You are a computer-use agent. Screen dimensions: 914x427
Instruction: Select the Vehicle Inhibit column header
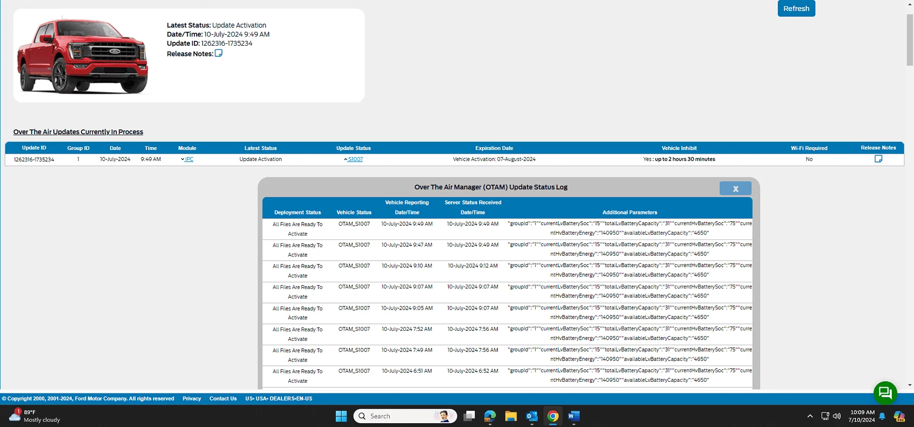679,148
